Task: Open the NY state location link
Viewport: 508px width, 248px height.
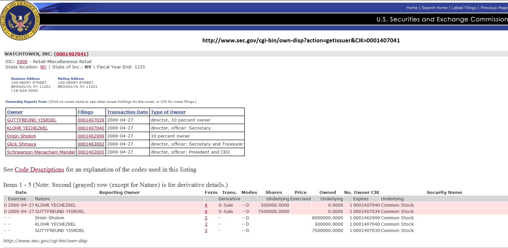Action: pyautogui.click(x=43, y=67)
